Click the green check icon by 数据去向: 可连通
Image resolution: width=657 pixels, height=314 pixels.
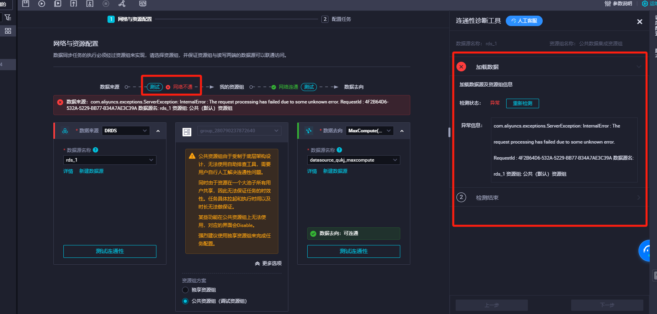point(313,233)
